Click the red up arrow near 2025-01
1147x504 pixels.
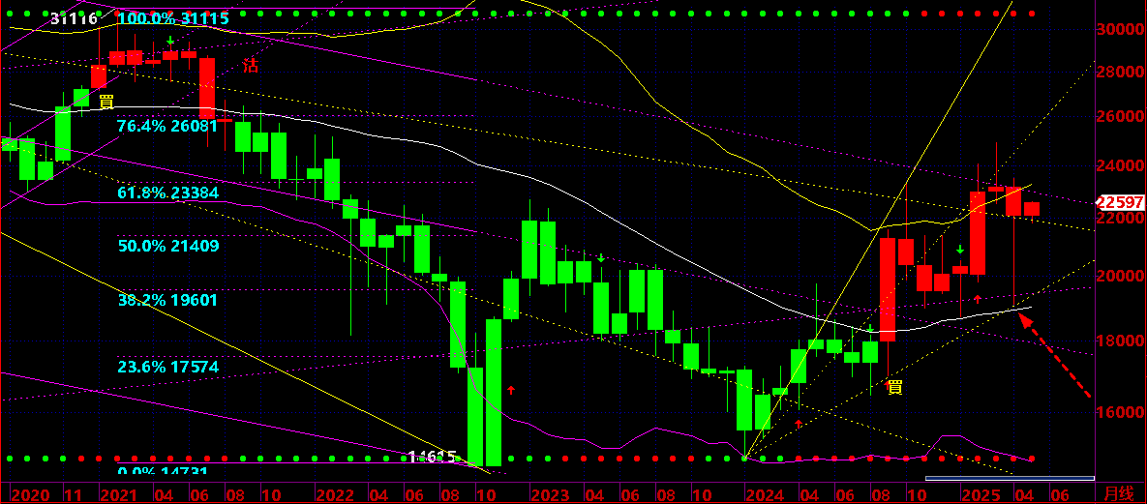click(x=977, y=299)
